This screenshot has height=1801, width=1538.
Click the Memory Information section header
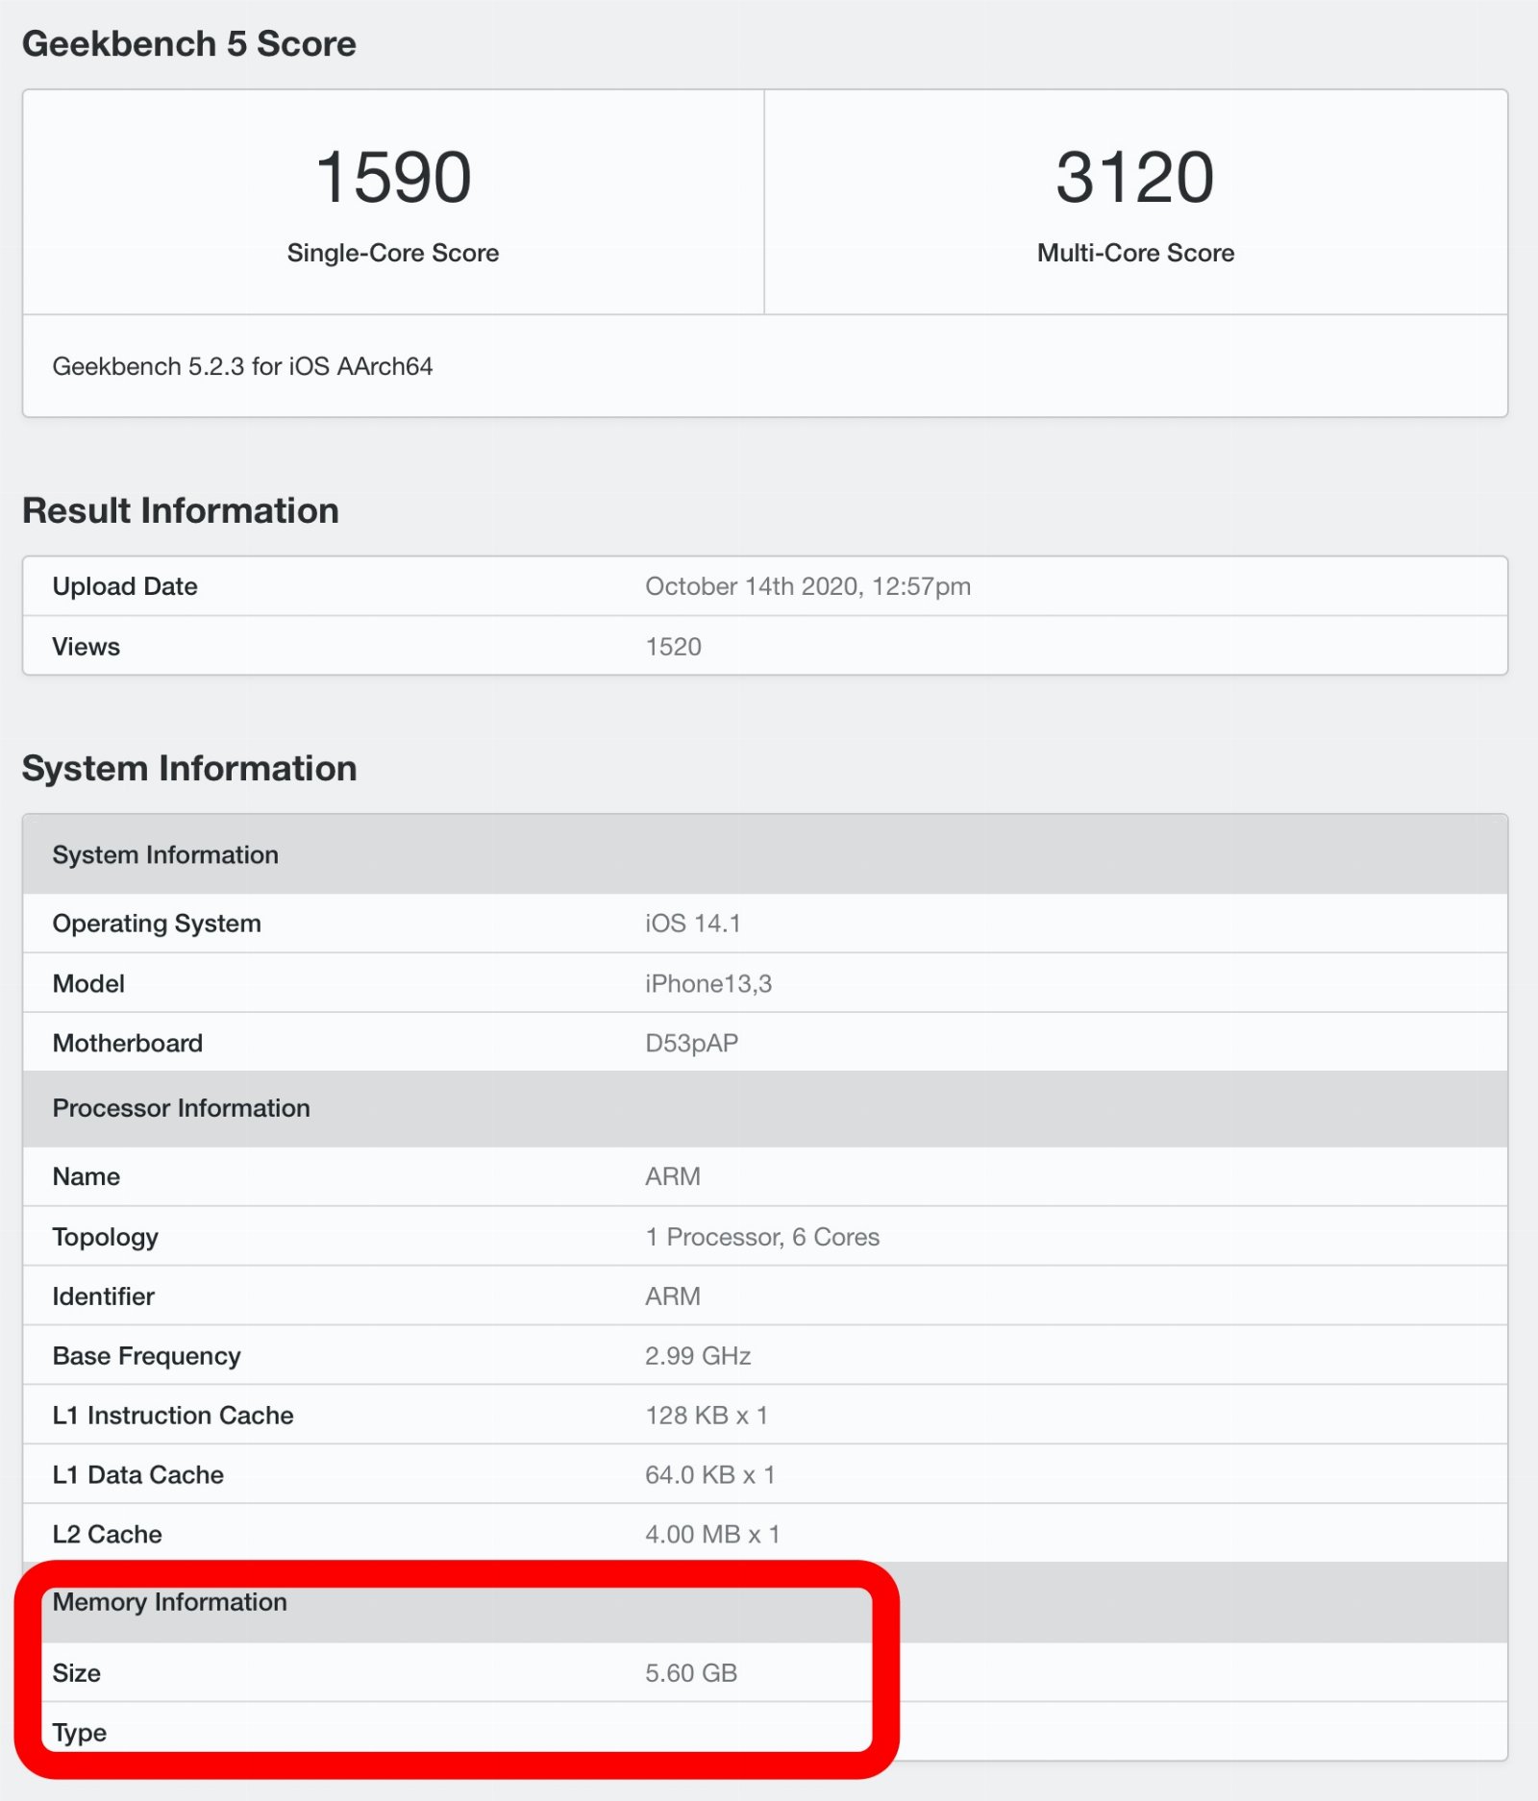tap(765, 1602)
